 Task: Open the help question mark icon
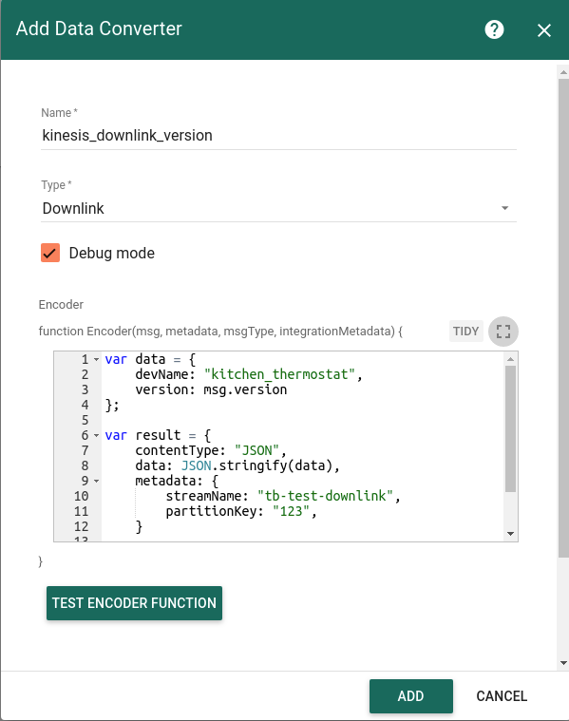click(x=494, y=29)
